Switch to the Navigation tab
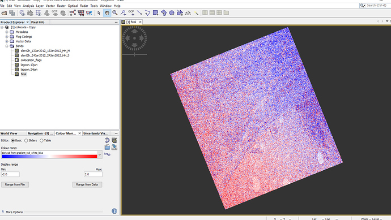Viewport: 391px width, 220px height. click(40, 133)
